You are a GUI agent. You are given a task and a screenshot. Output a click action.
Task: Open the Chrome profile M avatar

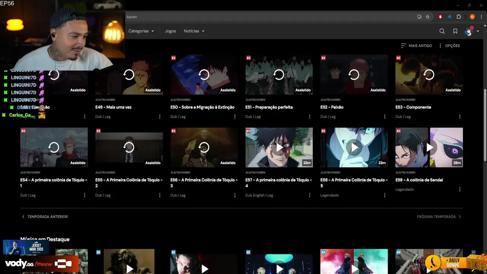pos(472,17)
